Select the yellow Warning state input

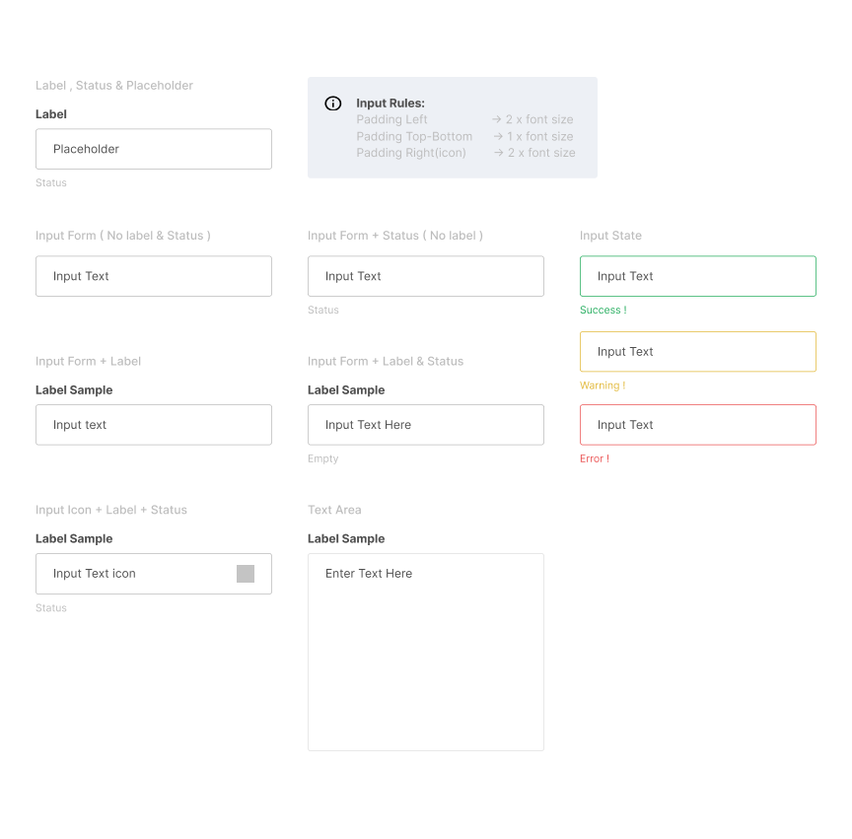(x=698, y=352)
